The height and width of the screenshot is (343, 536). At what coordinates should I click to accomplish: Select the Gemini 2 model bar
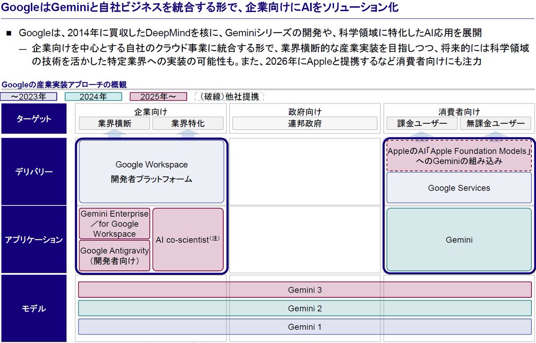[305, 308]
